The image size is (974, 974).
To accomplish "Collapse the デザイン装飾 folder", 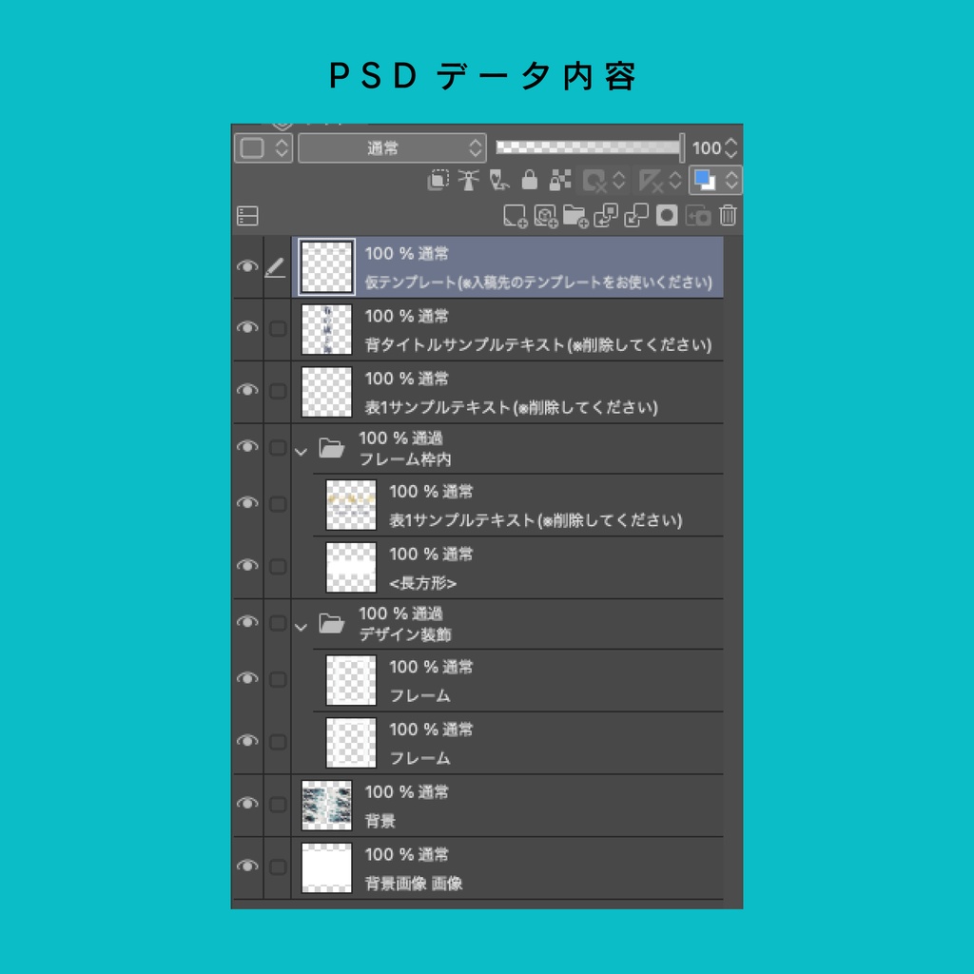I will click(302, 623).
